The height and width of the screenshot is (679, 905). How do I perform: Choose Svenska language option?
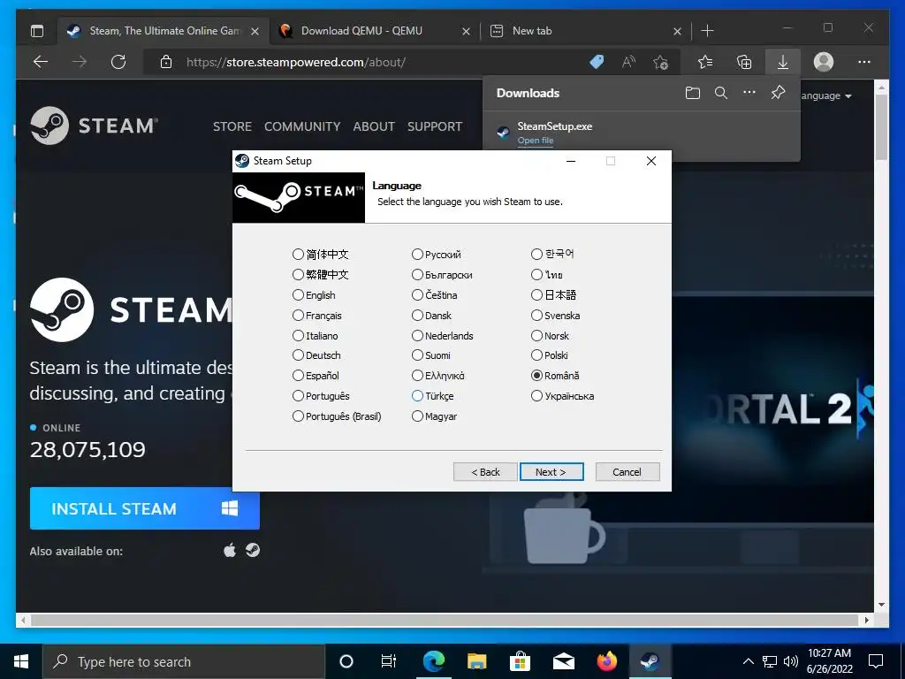[x=536, y=316]
